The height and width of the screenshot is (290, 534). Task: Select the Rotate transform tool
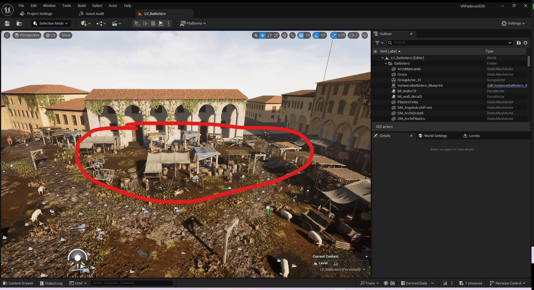(x=269, y=36)
